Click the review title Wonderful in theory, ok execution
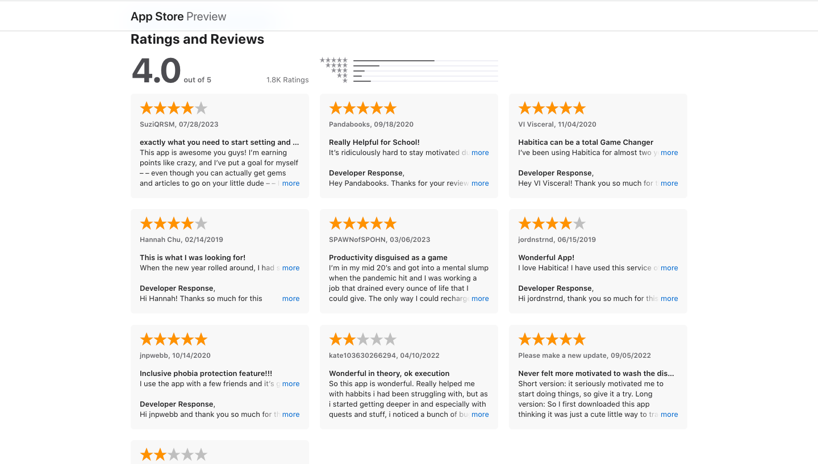The image size is (818, 464). tap(389, 373)
